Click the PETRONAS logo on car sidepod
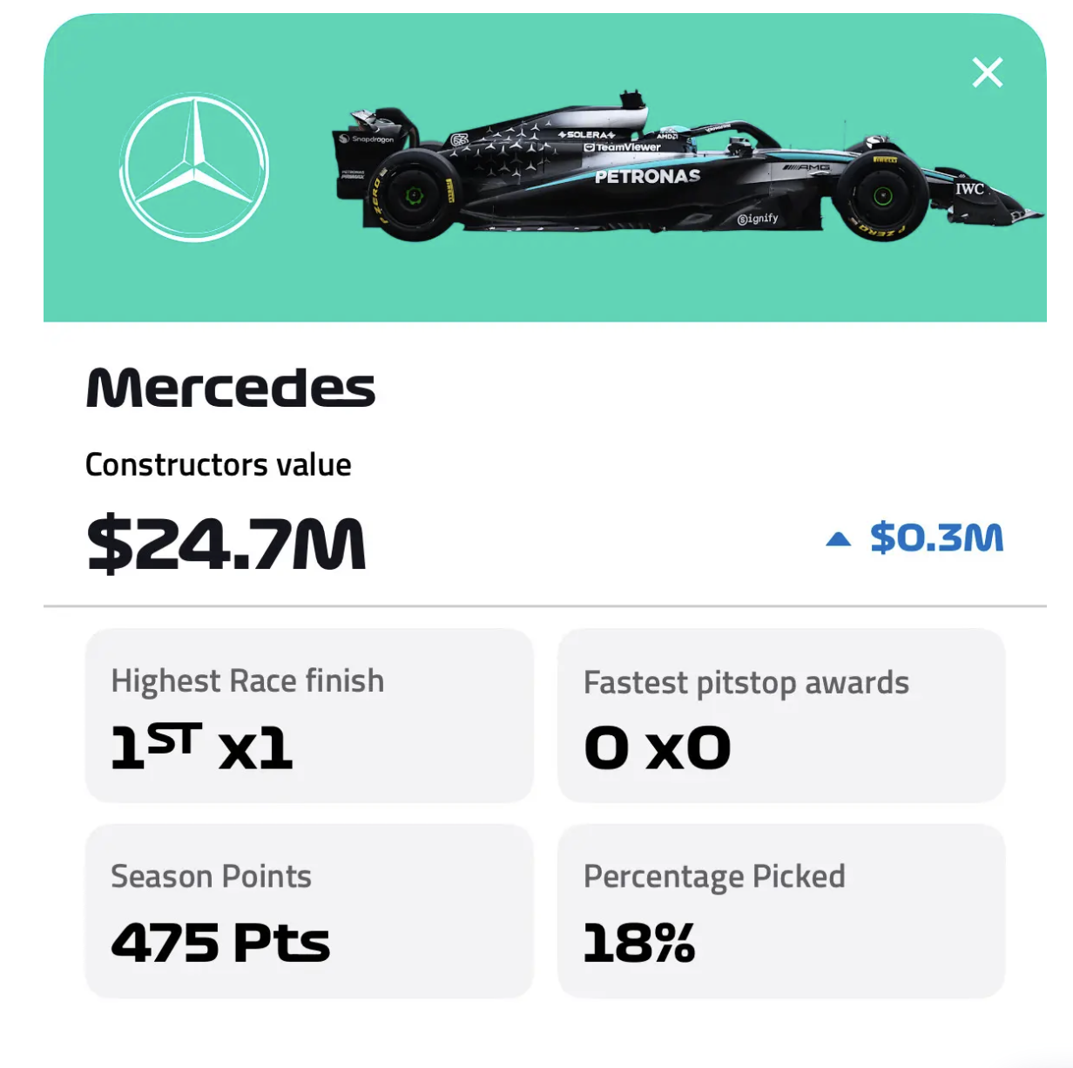This screenshot has height=1068, width=1073. click(647, 176)
